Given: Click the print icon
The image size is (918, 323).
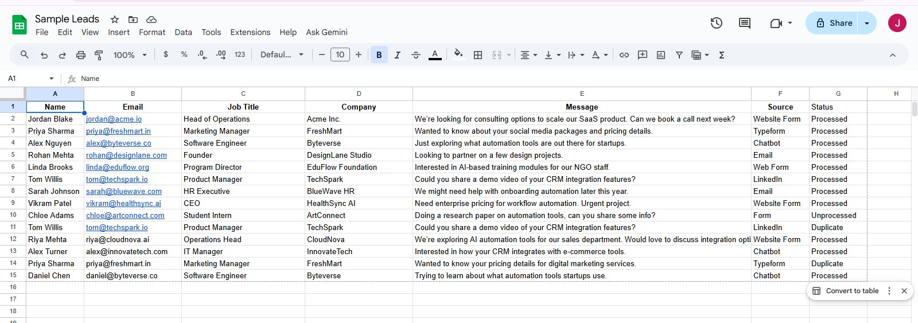Looking at the screenshot, I should [x=81, y=55].
